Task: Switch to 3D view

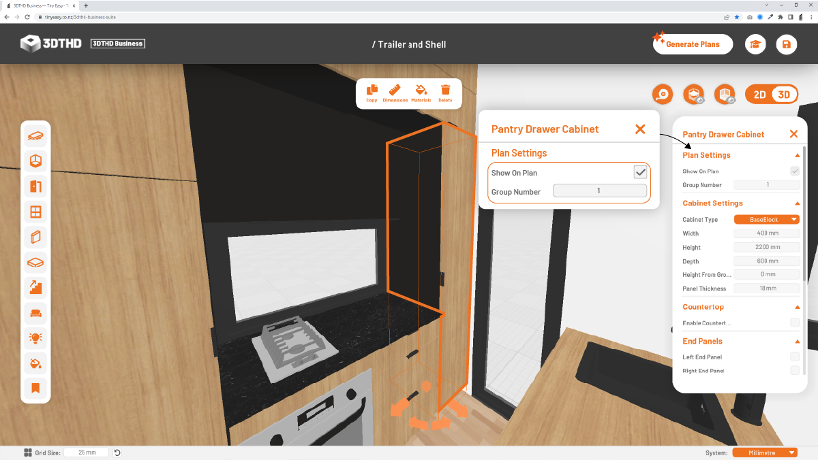Action: point(784,95)
